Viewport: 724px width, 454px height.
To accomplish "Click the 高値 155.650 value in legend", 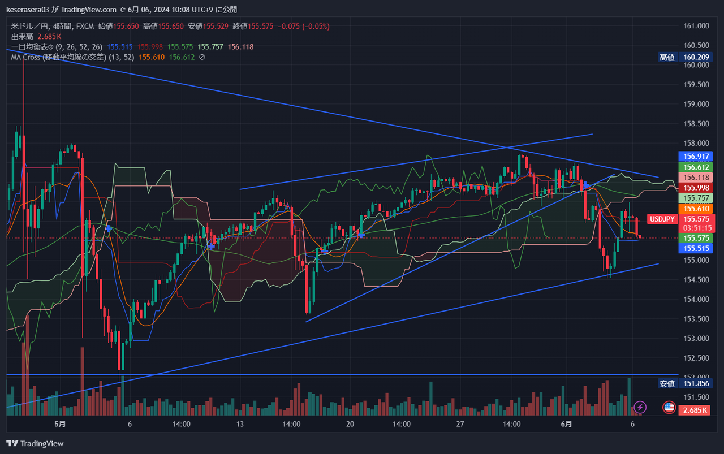I will (x=163, y=27).
